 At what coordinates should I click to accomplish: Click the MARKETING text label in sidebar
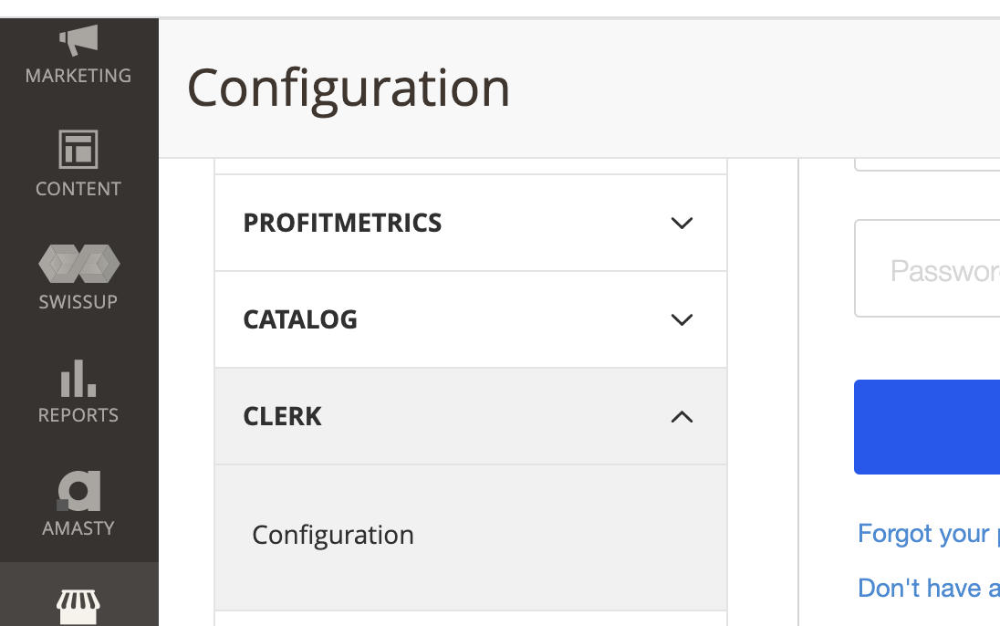tap(78, 76)
